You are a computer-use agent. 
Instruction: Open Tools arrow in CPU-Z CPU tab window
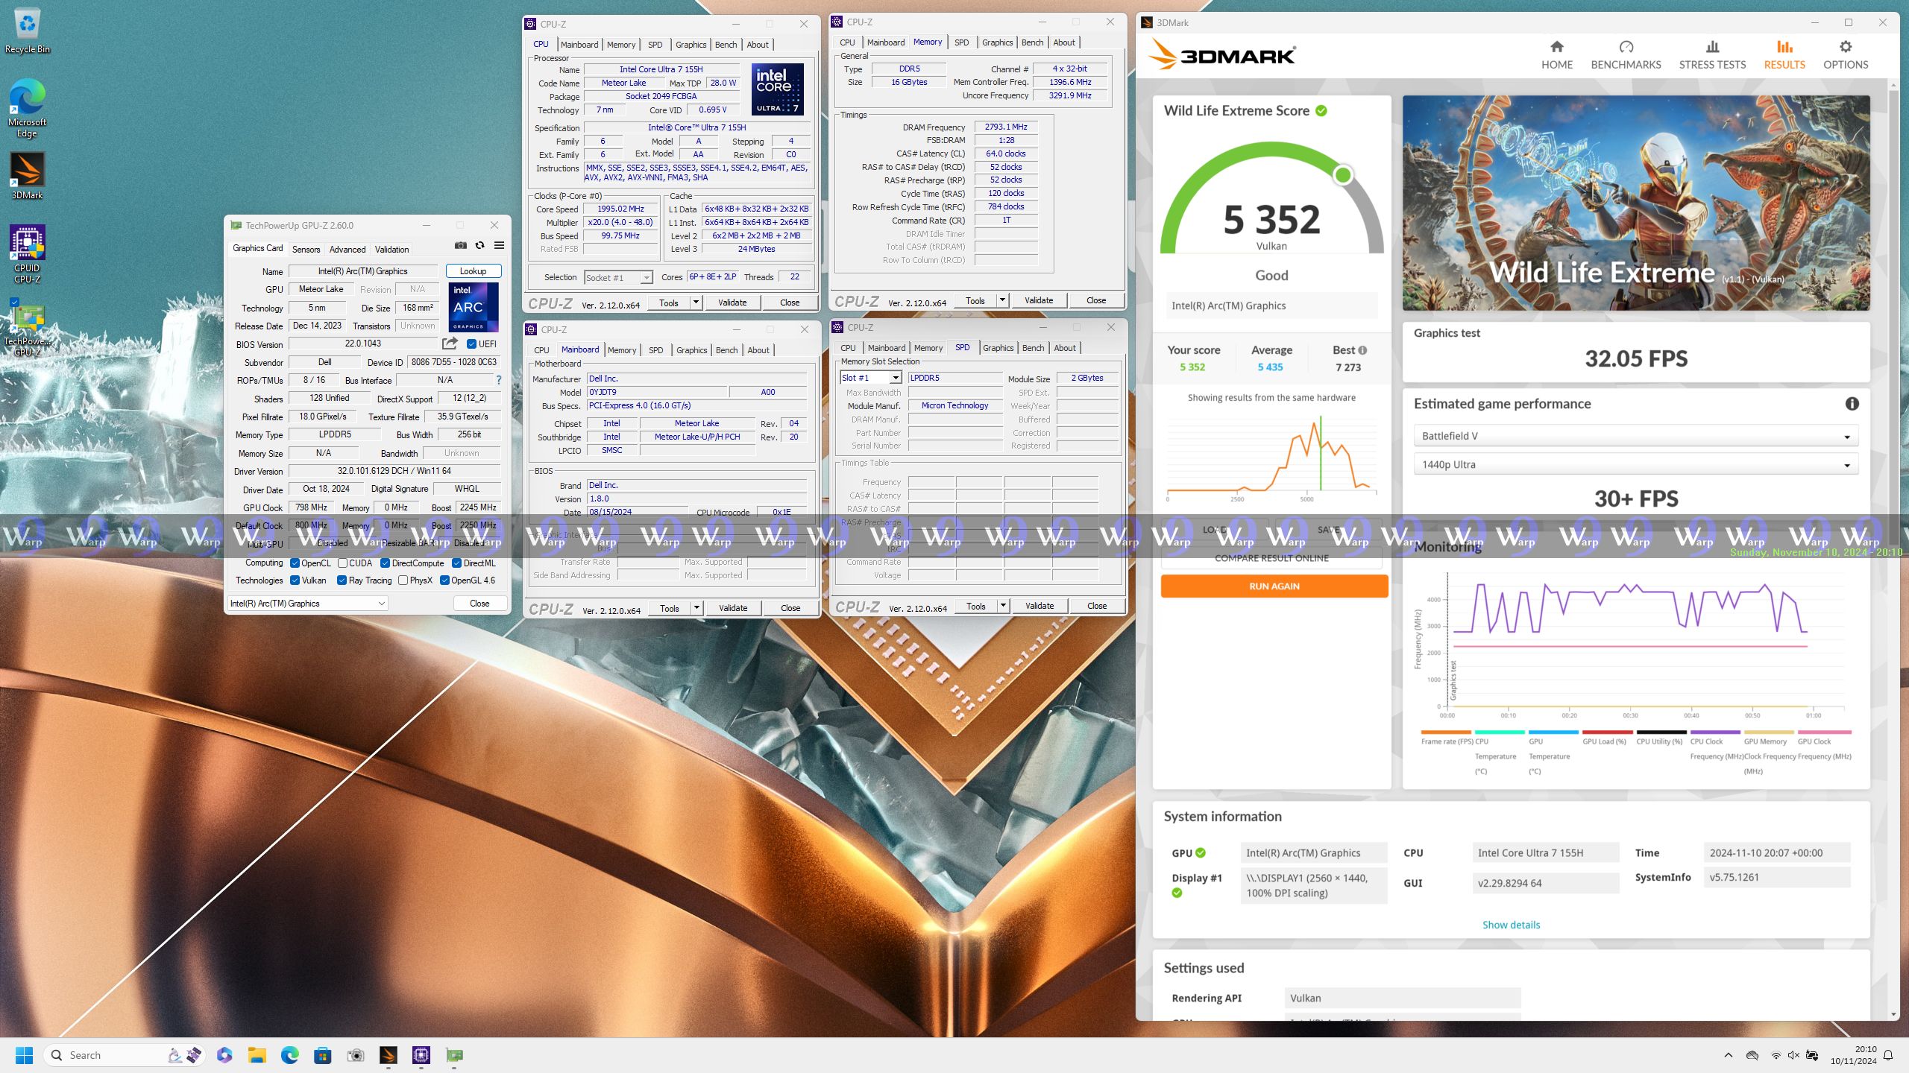coord(696,303)
